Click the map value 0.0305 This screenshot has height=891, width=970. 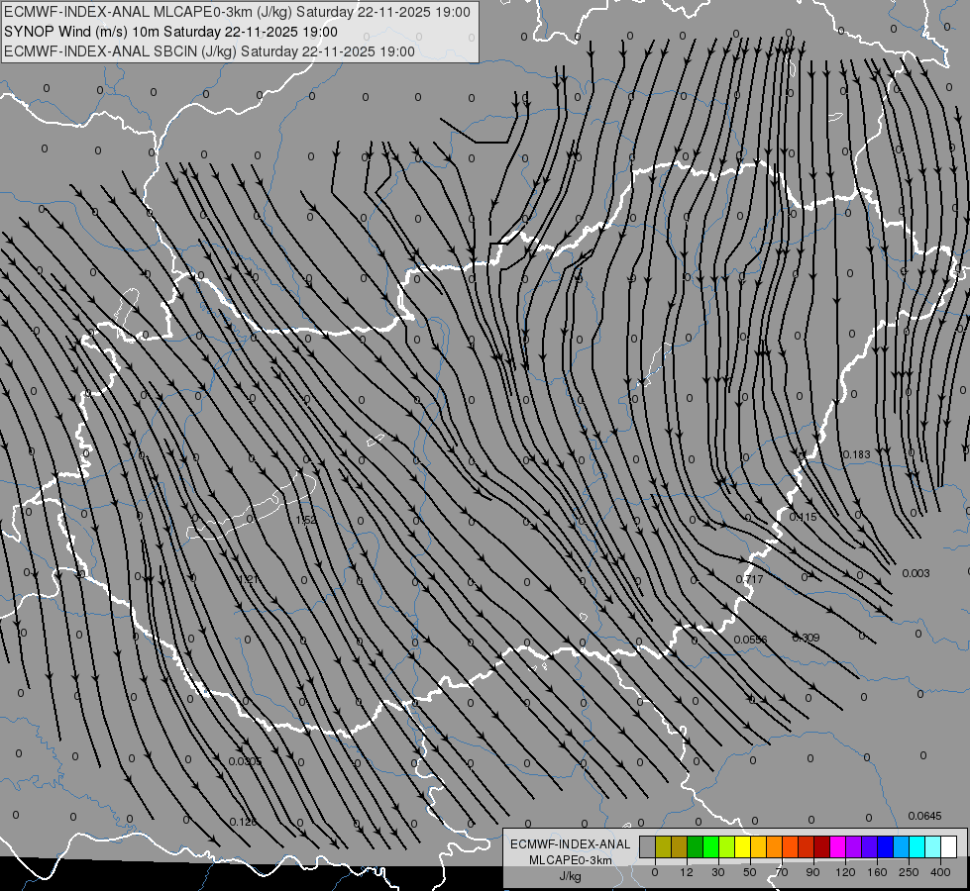point(245,761)
